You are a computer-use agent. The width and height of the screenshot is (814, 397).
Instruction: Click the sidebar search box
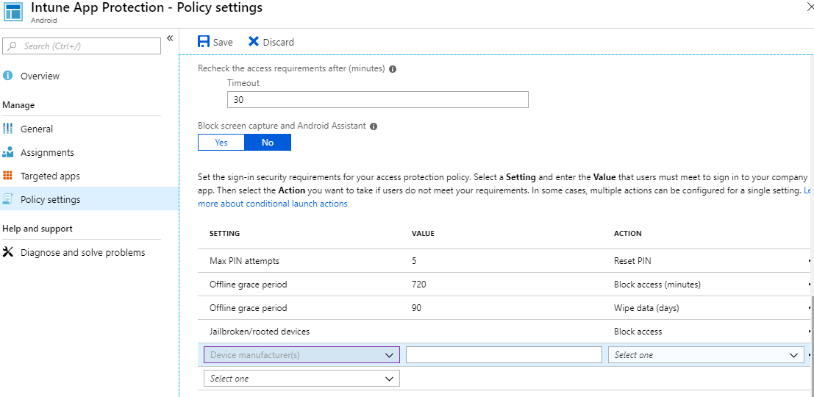[x=82, y=46]
